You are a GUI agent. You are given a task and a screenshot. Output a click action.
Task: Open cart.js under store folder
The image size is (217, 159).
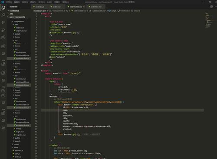click(17, 154)
